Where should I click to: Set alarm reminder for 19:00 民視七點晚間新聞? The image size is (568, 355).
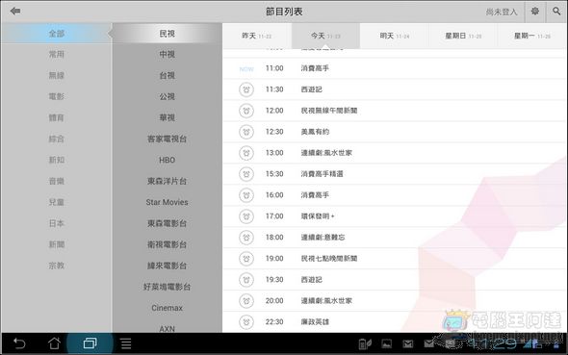[x=246, y=259]
